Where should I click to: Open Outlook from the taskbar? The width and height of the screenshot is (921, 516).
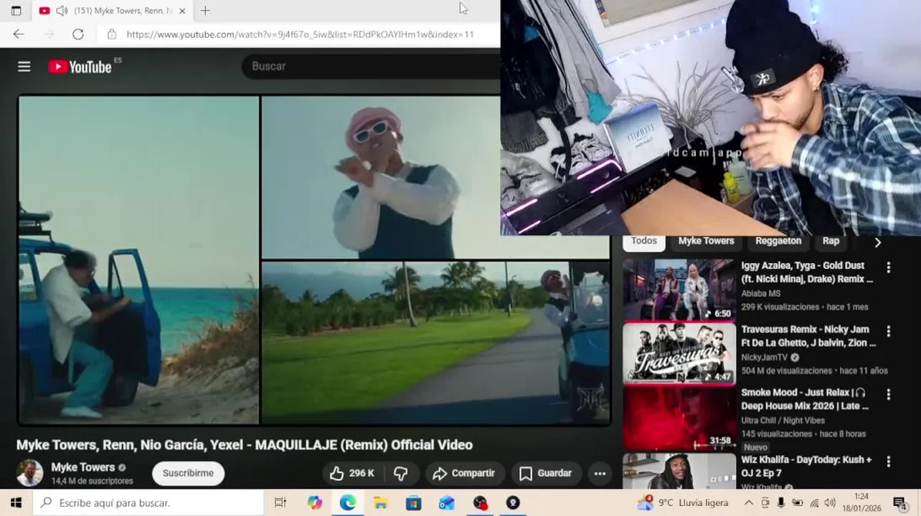click(447, 502)
